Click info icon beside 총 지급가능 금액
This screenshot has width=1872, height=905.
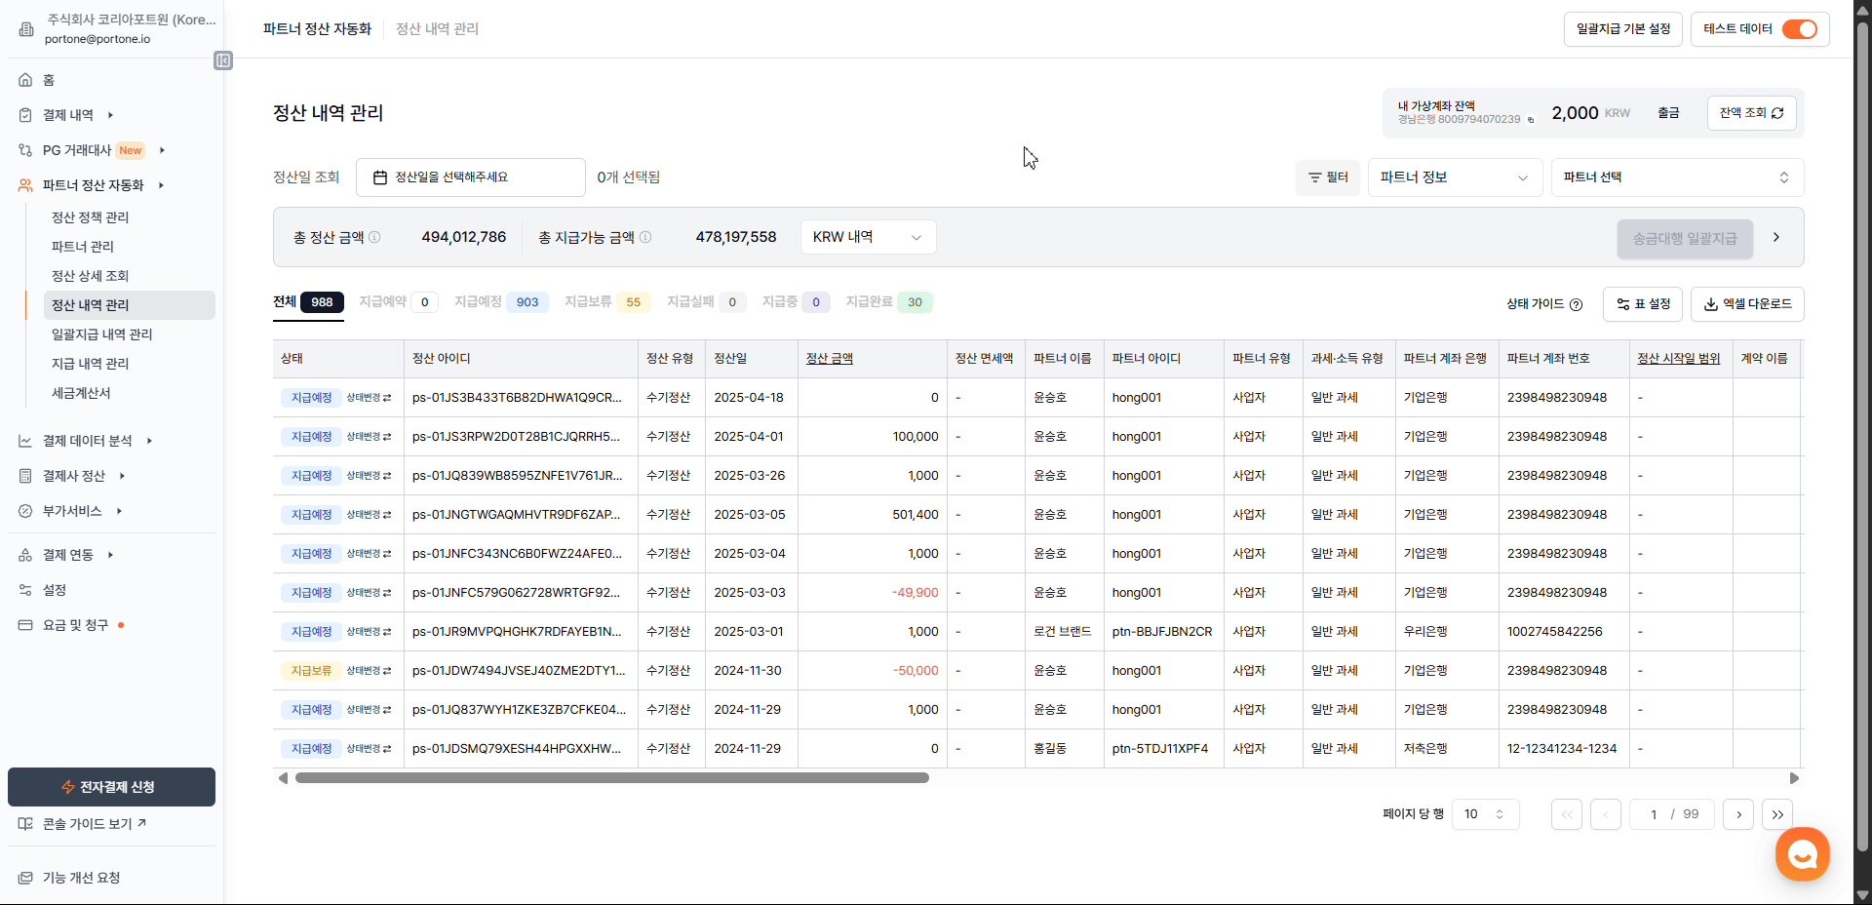click(645, 237)
